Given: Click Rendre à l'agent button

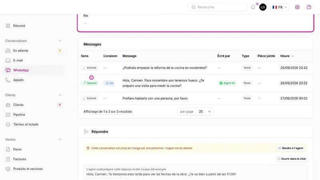Looking at the screenshot, I should tap(290, 148).
